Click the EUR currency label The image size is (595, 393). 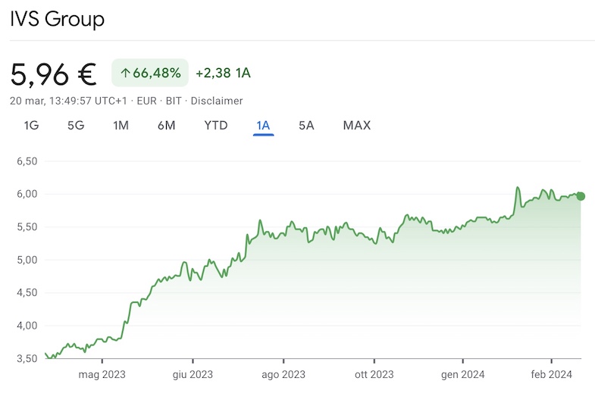(146, 101)
